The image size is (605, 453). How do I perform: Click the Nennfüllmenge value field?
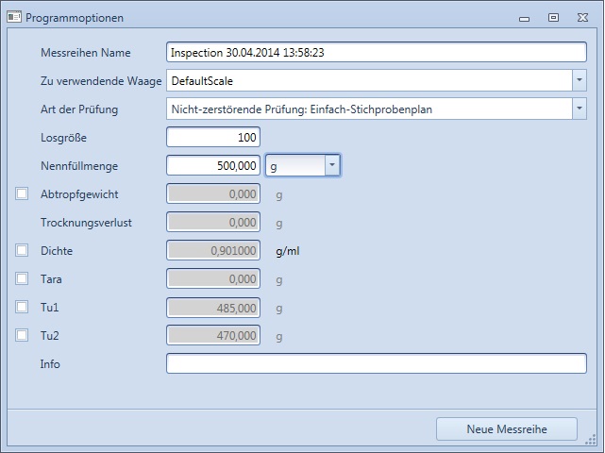coord(213,166)
